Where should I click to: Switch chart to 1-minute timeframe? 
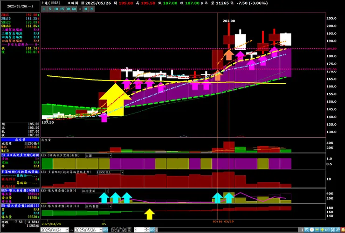[44, 9]
